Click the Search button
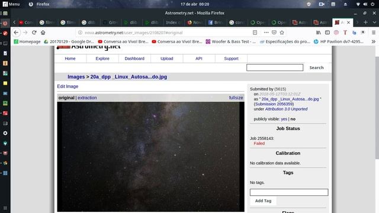The height and width of the screenshot is (213, 379). tap(316, 67)
